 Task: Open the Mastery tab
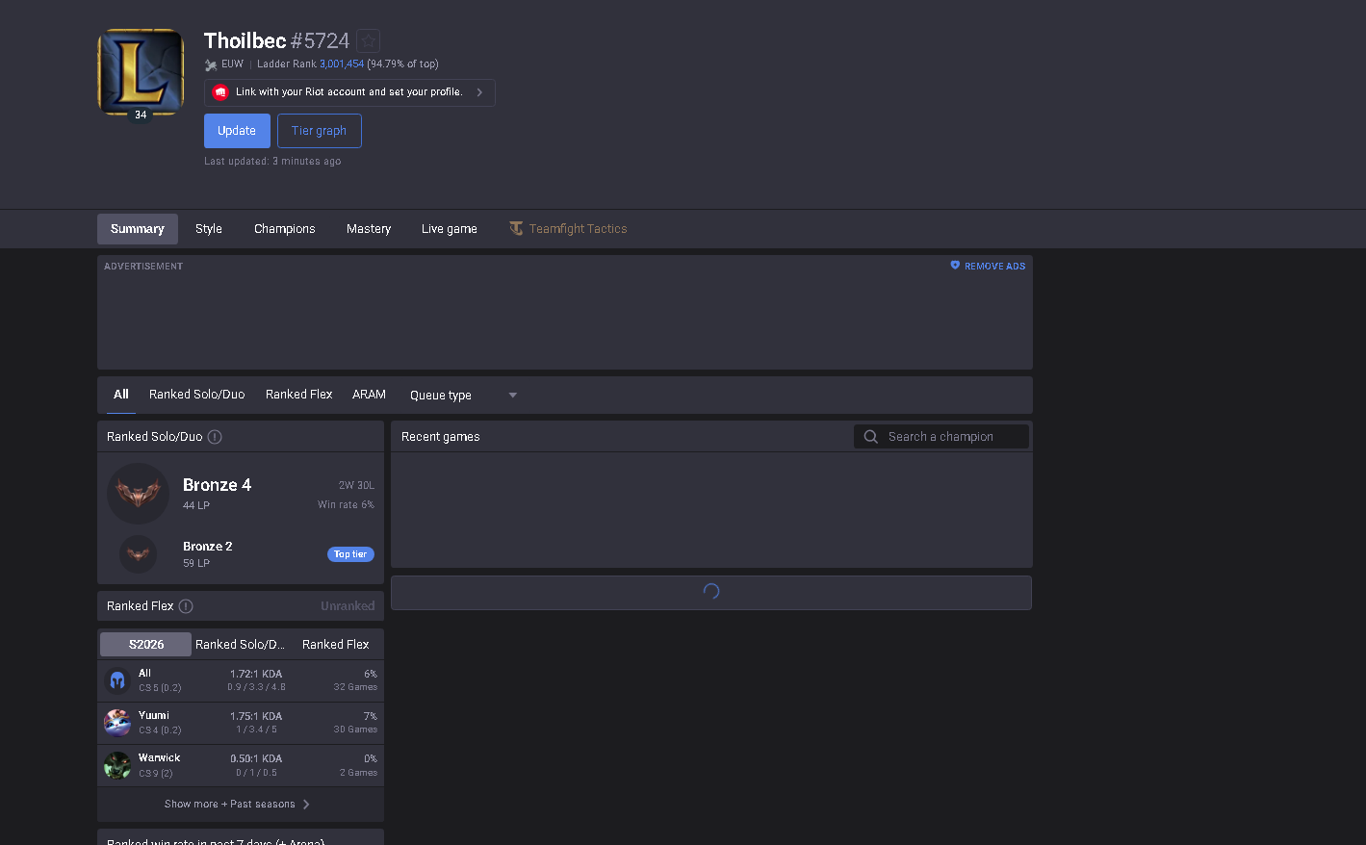click(x=369, y=229)
